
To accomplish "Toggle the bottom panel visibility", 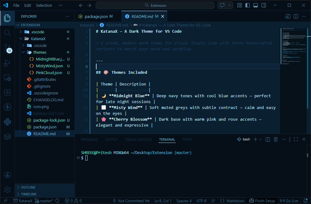I will tap(256, 5).
